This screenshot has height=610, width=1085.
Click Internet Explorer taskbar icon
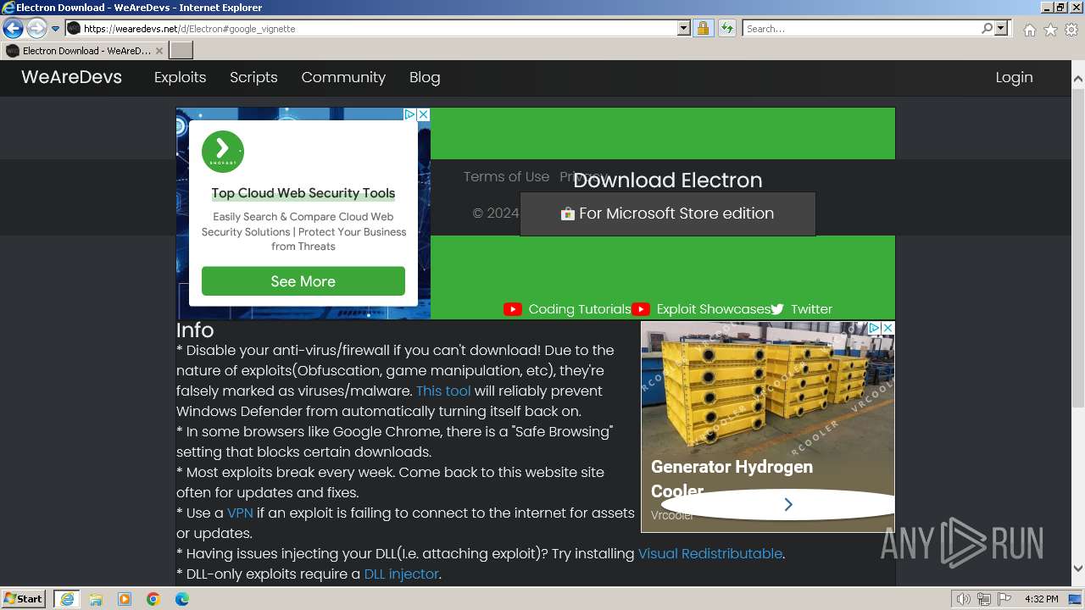click(66, 599)
